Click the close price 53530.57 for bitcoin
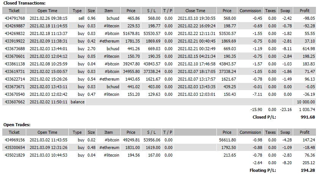Image resolution: width=319 pixels, height=176 pixels. [x=227, y=33]
